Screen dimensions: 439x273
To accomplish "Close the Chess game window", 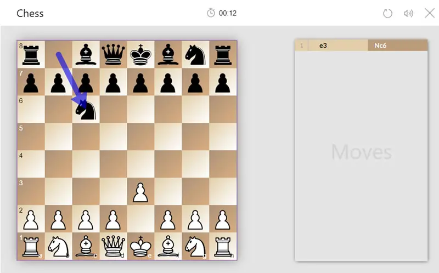I will pos(430,13).
